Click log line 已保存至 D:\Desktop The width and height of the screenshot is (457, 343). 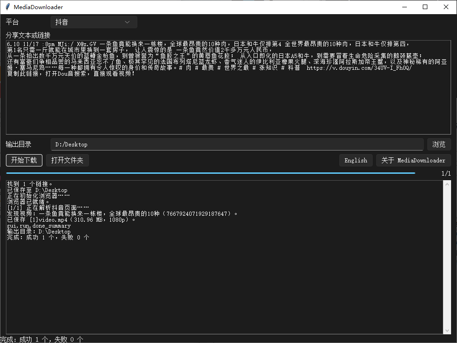[37, 190]
